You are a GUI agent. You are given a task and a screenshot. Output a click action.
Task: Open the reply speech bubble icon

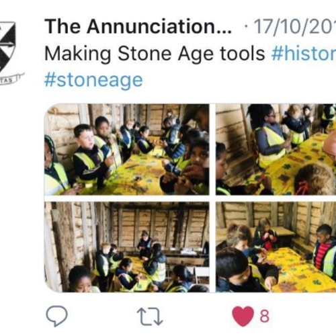56,316
